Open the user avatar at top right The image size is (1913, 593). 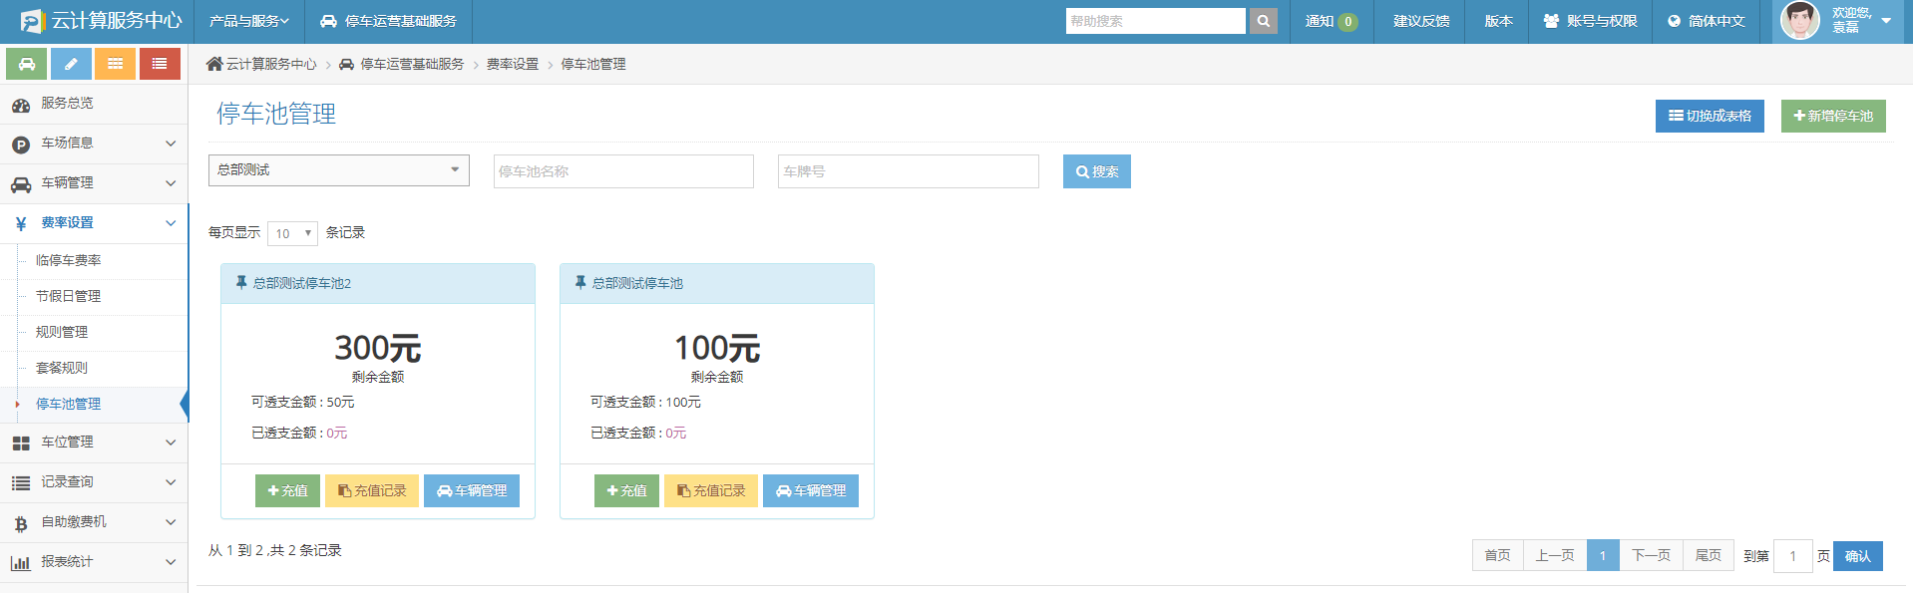point(1799,21)
